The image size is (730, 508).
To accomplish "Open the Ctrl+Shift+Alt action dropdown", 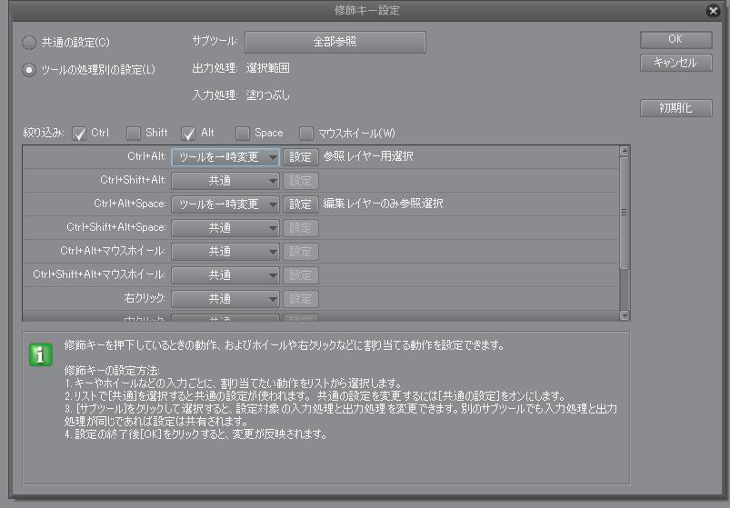I will click(225, 180).
